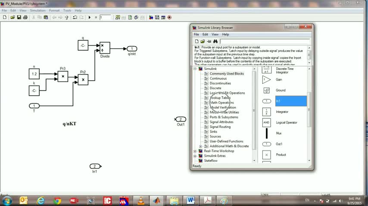Screen dimensions: 368x206
Task: Select the Out1 block in library
Action: pyautogui.click(x=279, y=144)
